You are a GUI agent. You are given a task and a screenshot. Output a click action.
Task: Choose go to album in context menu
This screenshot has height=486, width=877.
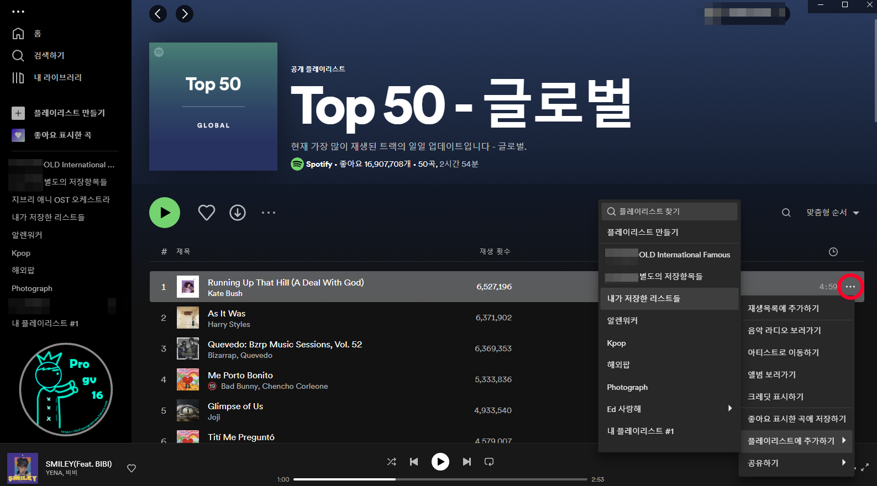[797, 375]
